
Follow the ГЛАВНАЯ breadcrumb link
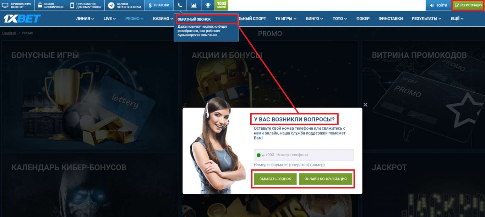pos(9,33)
